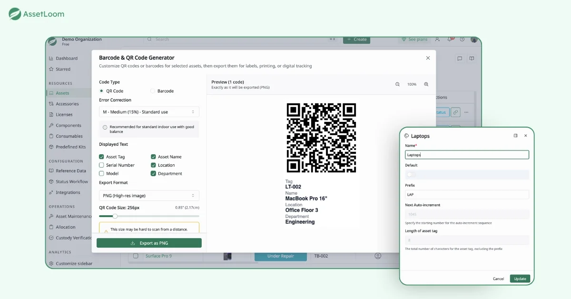Toggle the Department checkbox
The width and height of the screenshot is (571, 299).
(x=153, y=174)
